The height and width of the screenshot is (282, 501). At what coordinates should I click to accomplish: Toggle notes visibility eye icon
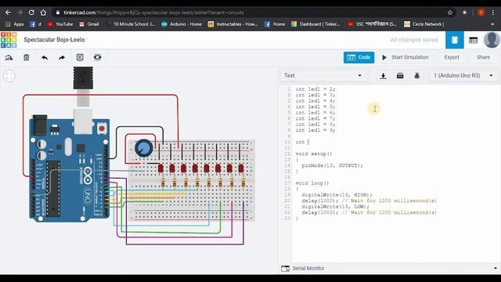click(x=97, y=57)
